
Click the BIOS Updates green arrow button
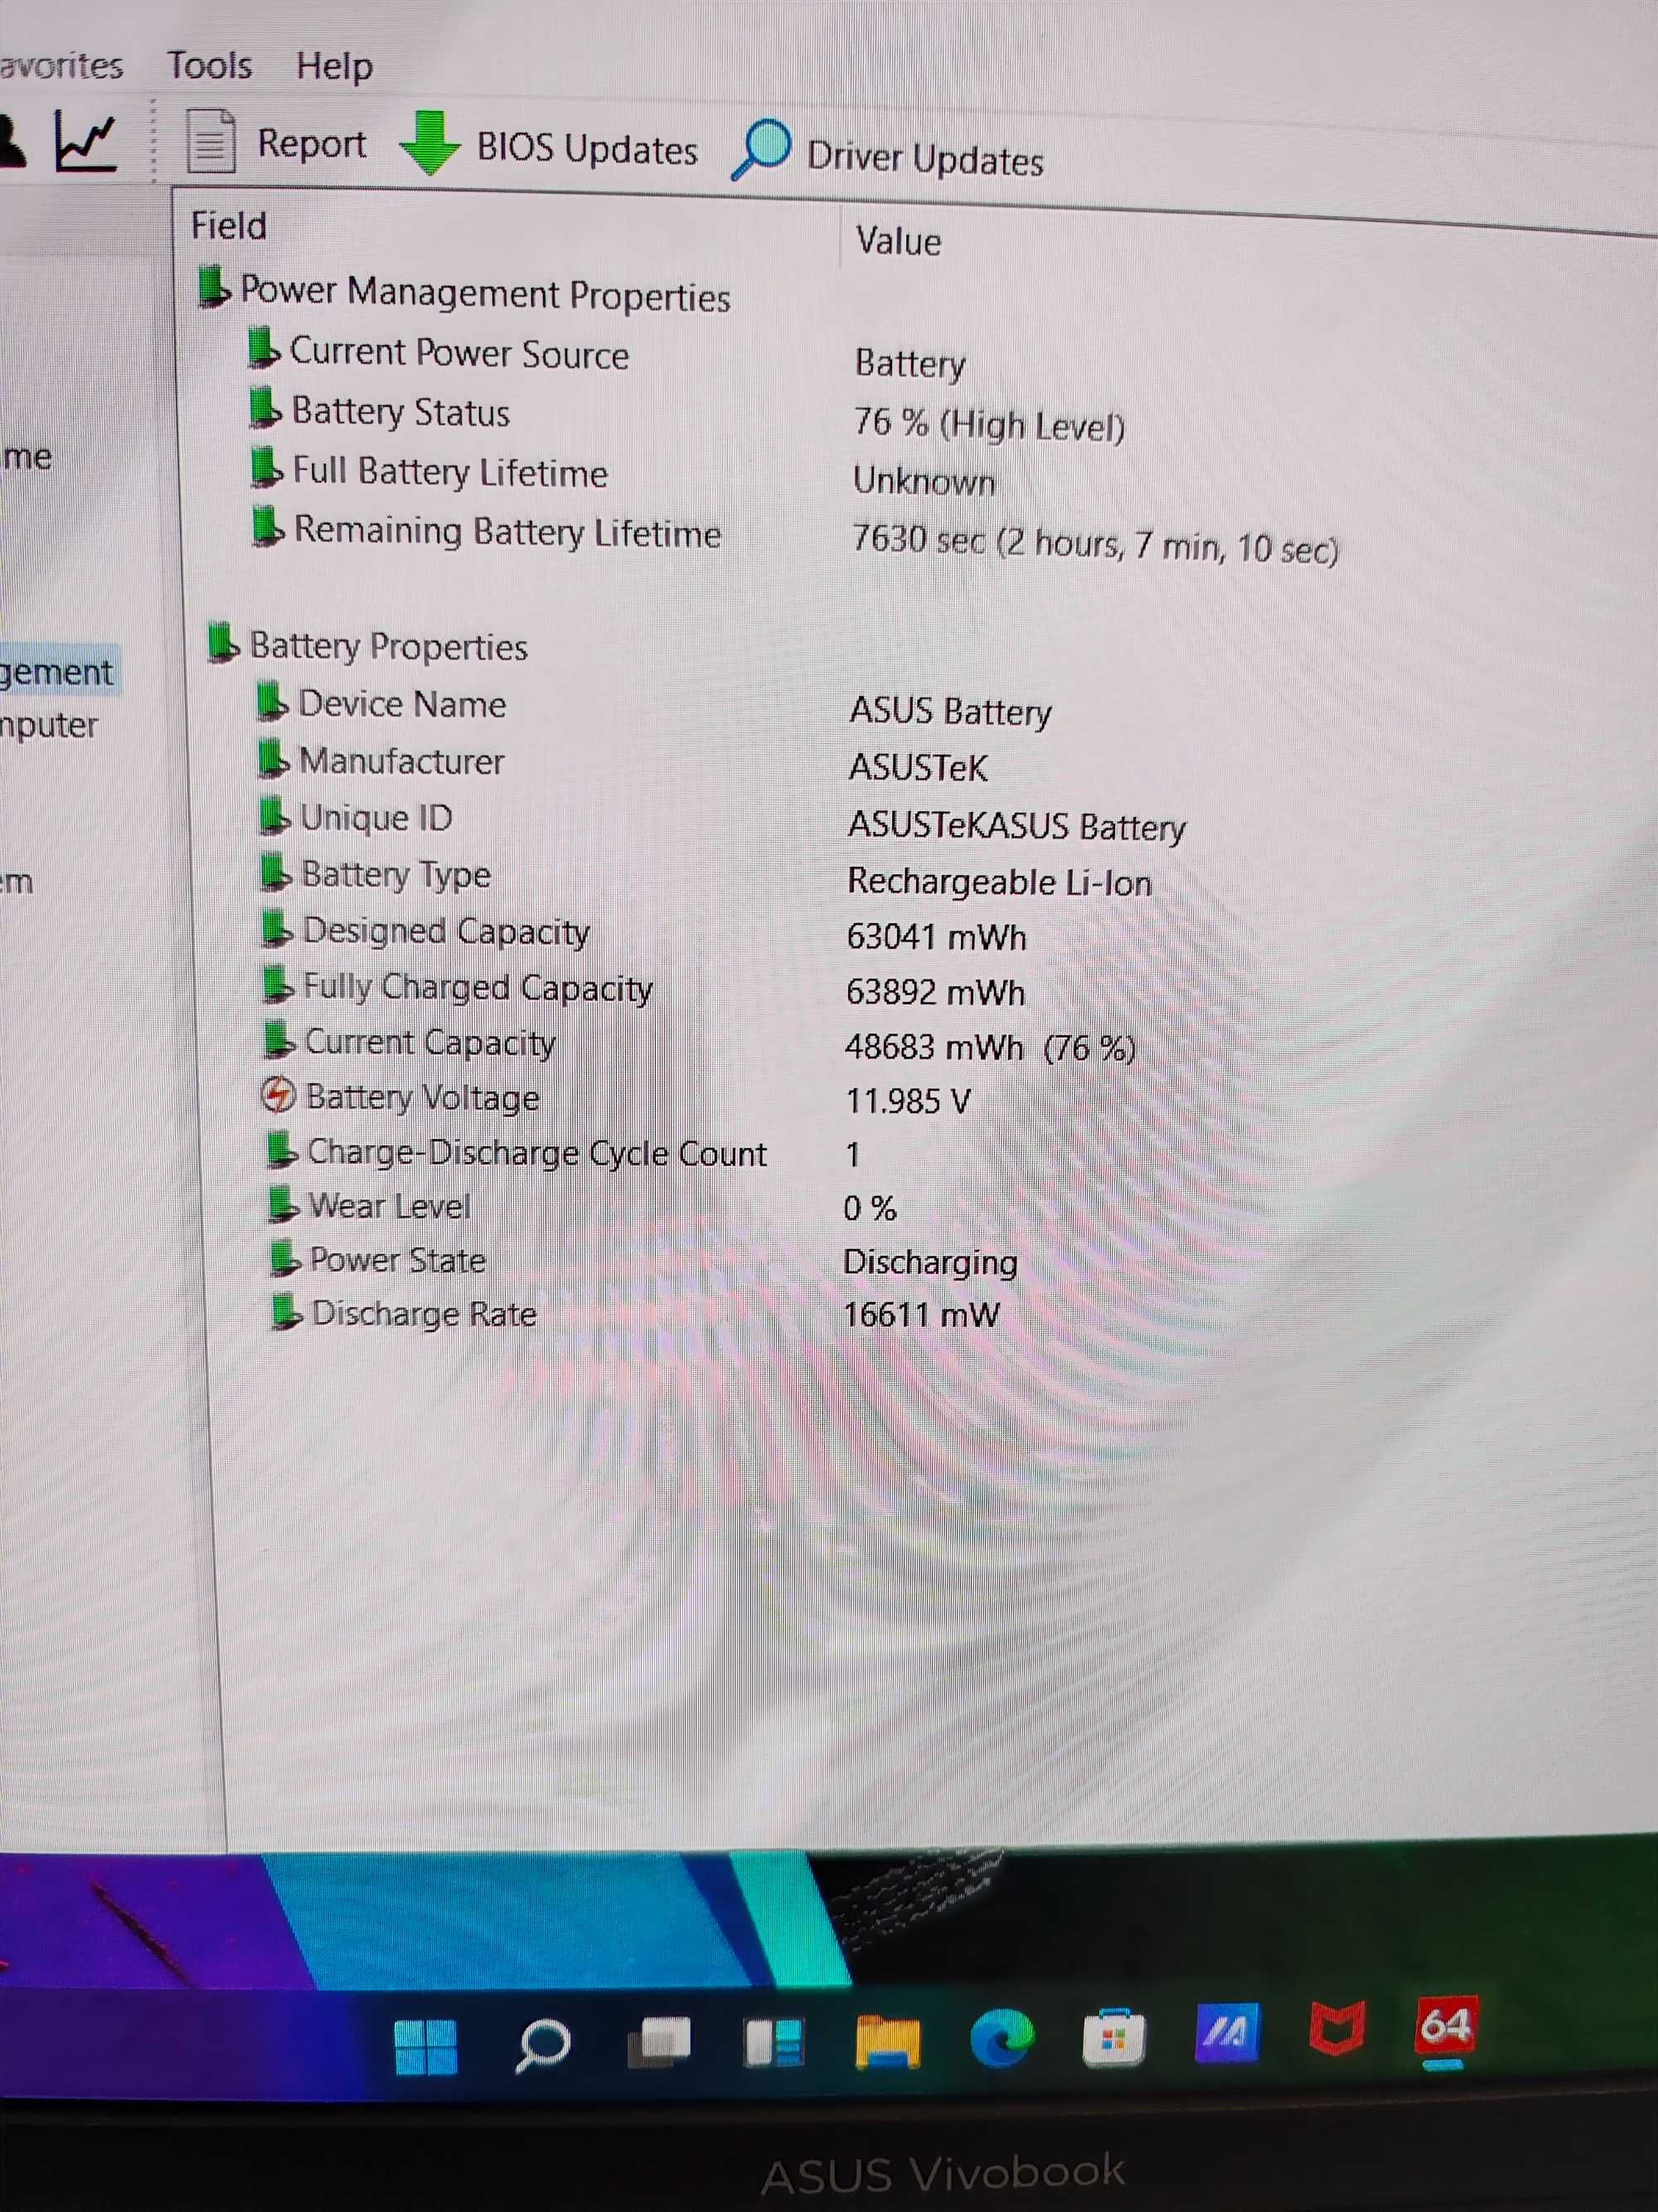pyautogui.click(x=549, y=146)
